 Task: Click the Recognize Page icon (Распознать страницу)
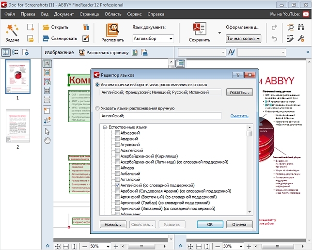click(82, 52)
